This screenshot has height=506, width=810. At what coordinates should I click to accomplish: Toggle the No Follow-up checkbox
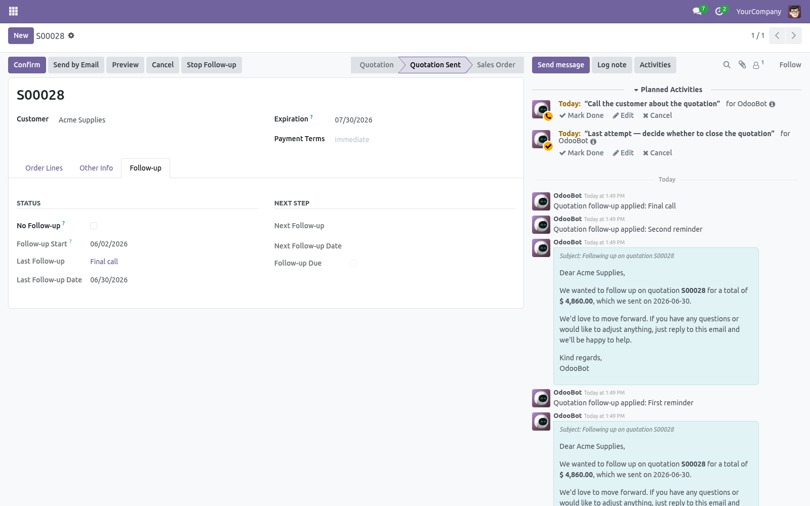pos(94,226)
